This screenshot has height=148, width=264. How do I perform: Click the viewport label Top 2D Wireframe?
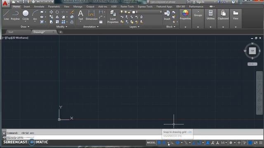click(15, 38)
